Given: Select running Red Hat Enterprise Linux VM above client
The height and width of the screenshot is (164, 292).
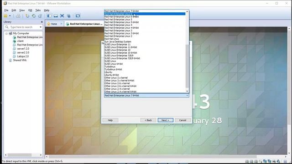Looking at the screenshot, I should (30, 37).
